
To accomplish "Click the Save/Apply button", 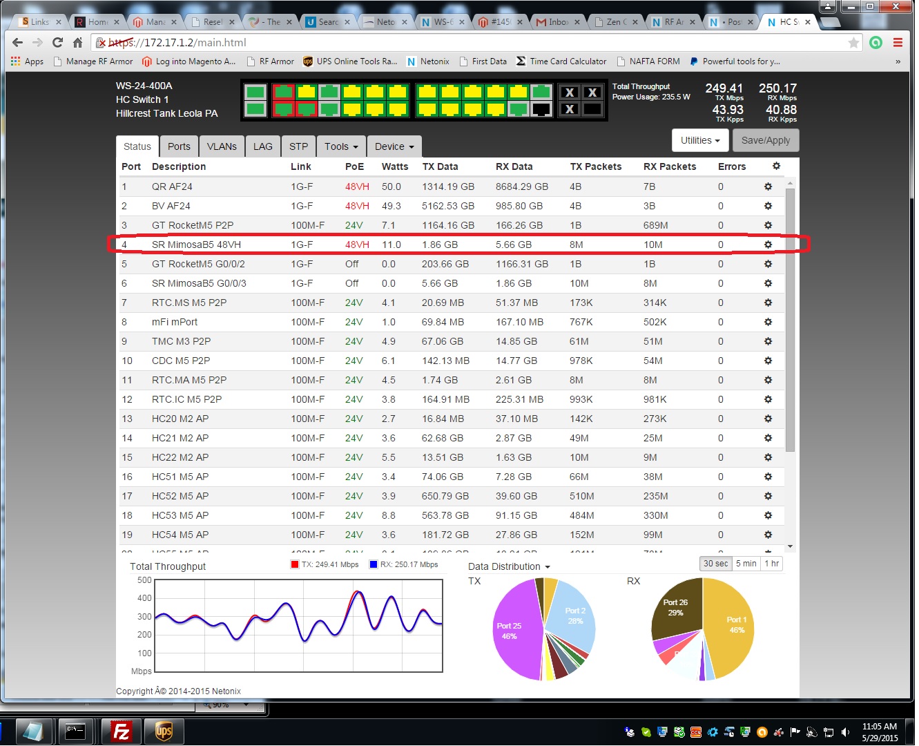I will pos(765,140).
